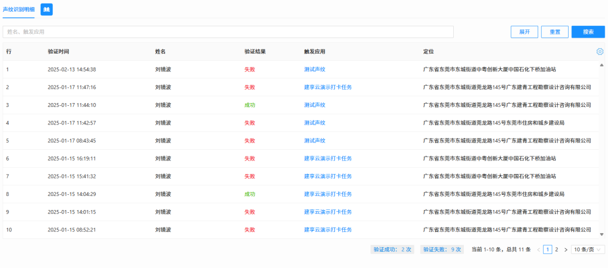Open table column settings gear icon
Viewport: 608px width, 268px height.
(x=600, y=52)
